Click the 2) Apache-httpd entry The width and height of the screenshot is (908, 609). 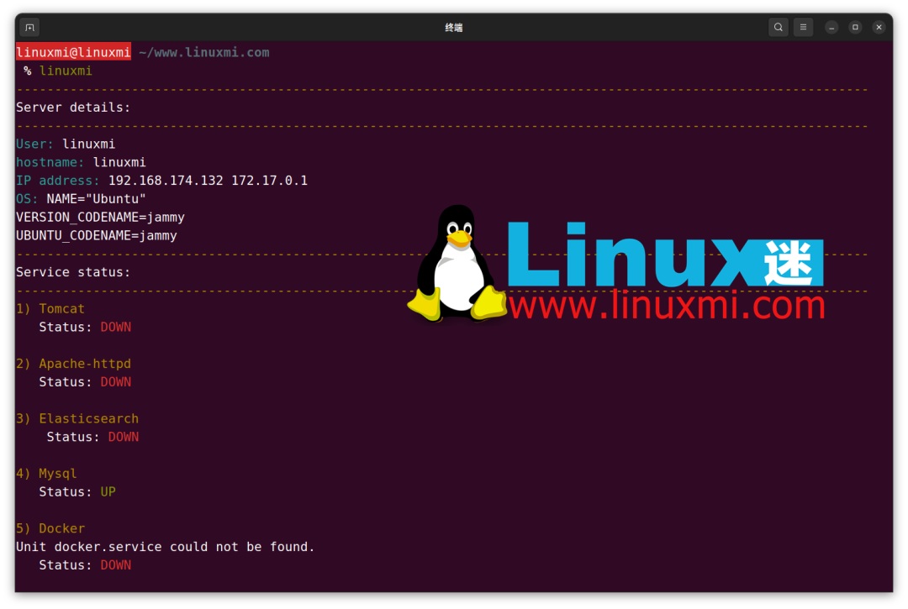pos(73,364)
